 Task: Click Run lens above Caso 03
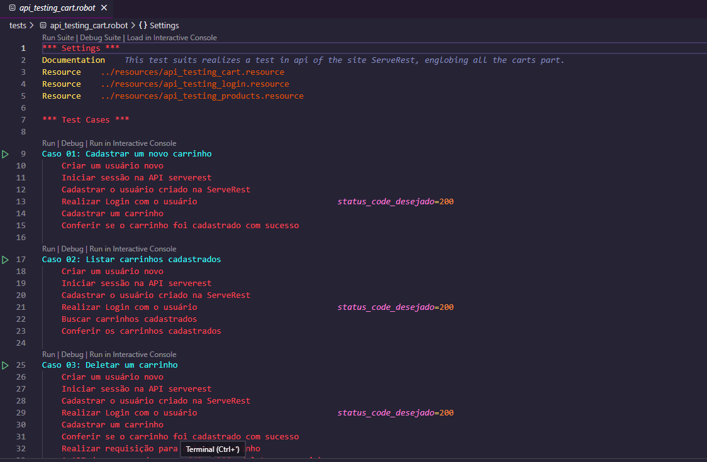pos(48,355)
